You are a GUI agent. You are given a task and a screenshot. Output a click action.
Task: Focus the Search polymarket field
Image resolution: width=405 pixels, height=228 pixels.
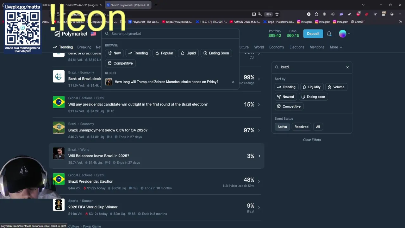[171, 34]
